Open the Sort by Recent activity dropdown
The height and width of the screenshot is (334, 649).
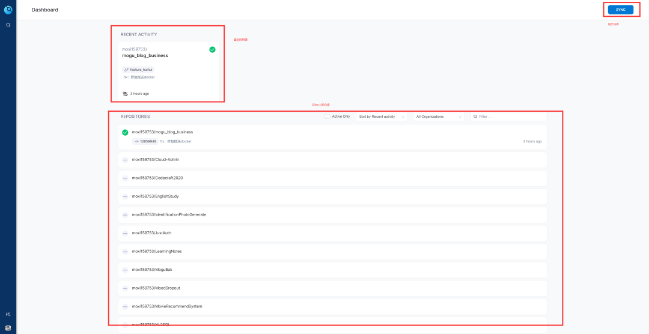tap(382, 117)
